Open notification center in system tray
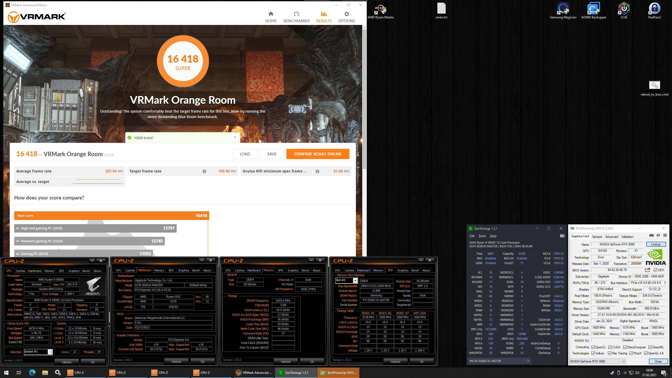The height and width of the screenshot is (378, 672). [664, 373]
